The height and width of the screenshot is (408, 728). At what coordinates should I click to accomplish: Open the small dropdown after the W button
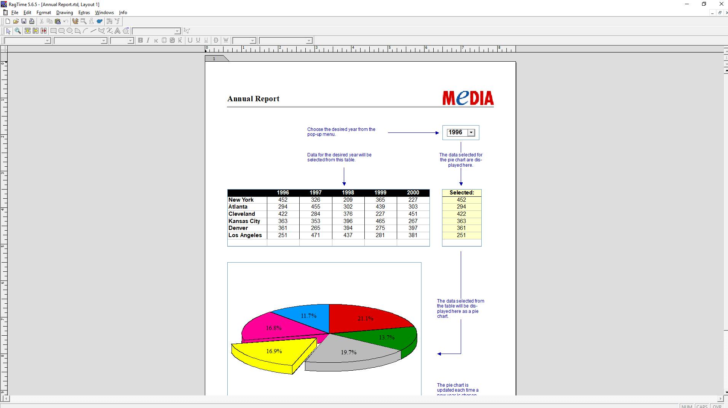pos(252,41)
